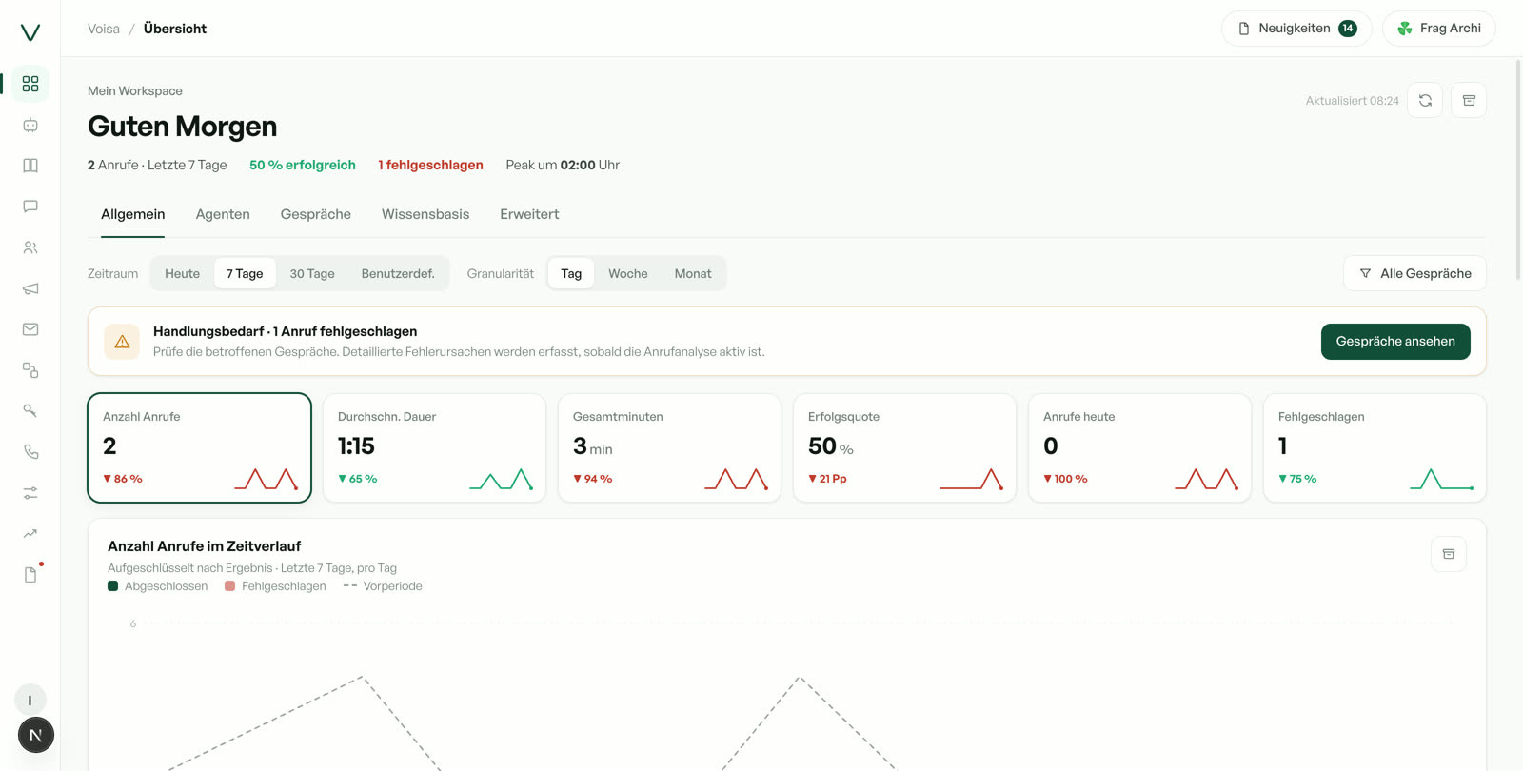
Task: Switch to the Erweitert tab
Action: point(529,214)
